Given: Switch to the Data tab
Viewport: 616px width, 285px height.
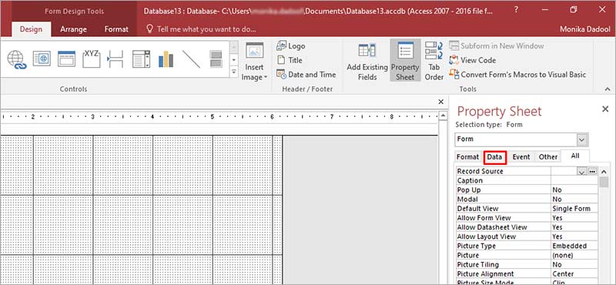Looking at the screenshot, I should tap(494, 157).
